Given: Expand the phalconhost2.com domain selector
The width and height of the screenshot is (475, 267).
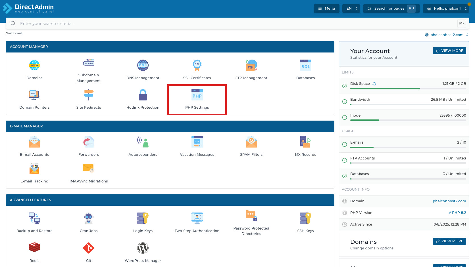Looking at the screenshot, I should pos(447,35).
